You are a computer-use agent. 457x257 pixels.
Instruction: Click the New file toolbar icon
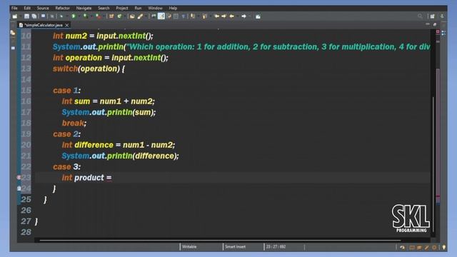coord(14,16)
